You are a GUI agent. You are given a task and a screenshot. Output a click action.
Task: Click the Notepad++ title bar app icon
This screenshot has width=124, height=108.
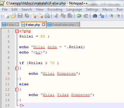click(2, 3)
